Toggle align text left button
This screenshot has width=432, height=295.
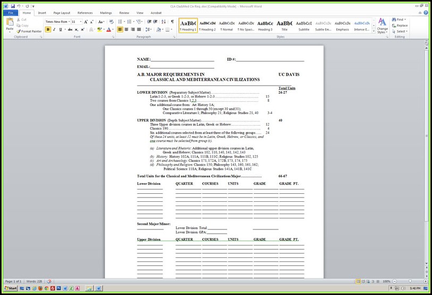pos(120,30)
